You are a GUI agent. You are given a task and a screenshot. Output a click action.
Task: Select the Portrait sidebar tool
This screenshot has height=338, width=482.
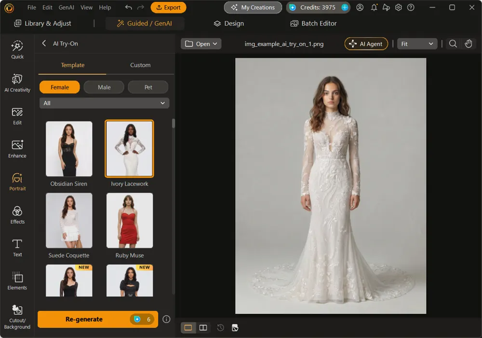tap(17, 182)
